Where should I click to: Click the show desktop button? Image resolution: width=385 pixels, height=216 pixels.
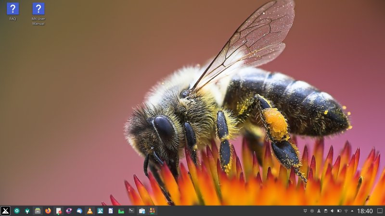click(x=380, y=211)
